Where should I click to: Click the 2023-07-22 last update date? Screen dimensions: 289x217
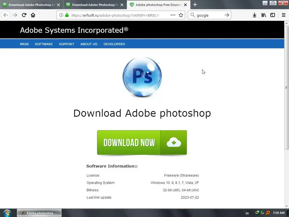[x=190, y=198]
